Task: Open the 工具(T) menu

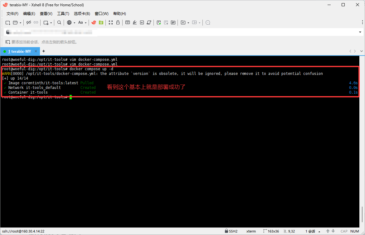Action: (63, 14)
